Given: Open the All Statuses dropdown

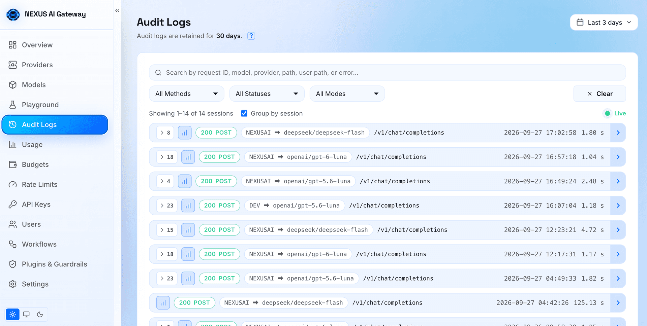Looking at the screenshot, I should (x=267, y=94).
